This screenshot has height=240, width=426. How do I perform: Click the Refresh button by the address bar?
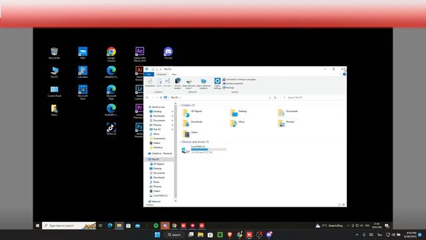coord(275,97)
